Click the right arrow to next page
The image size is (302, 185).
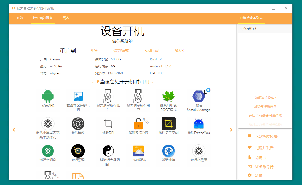point(231,130)
